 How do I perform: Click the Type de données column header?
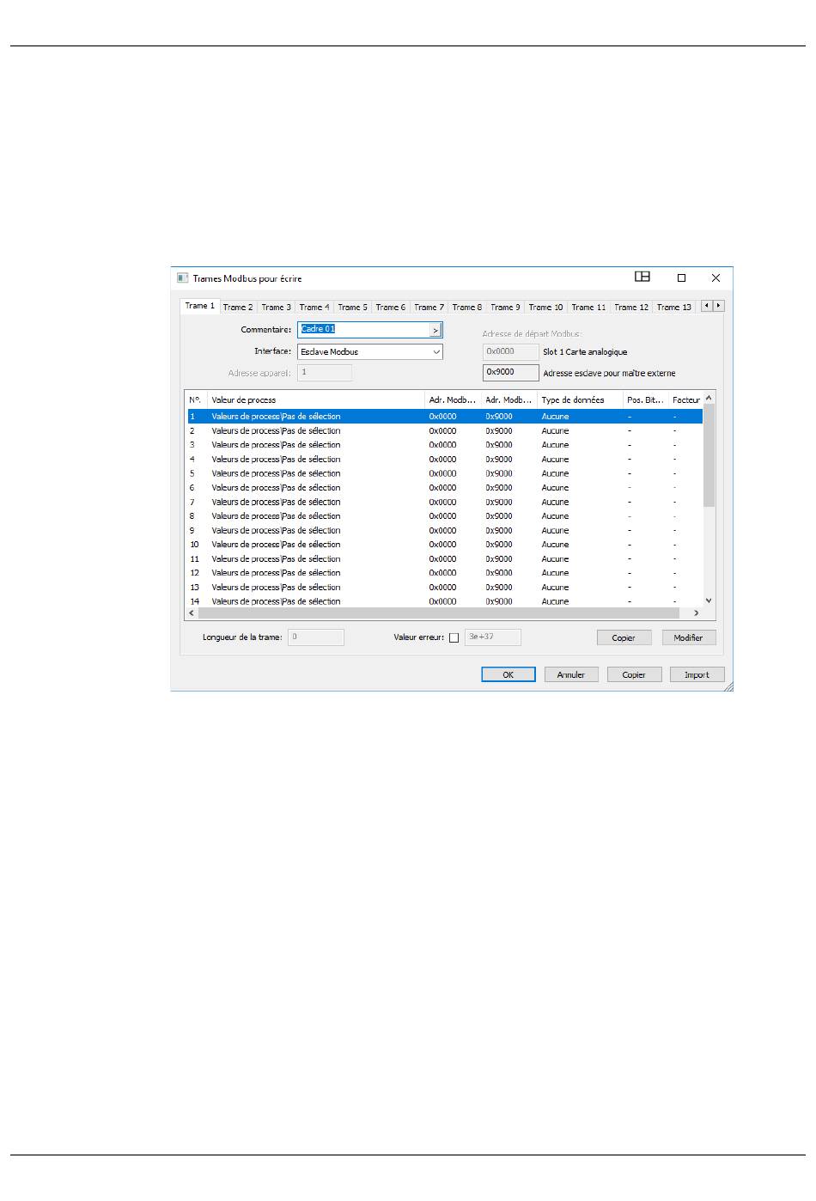(580, 399)
